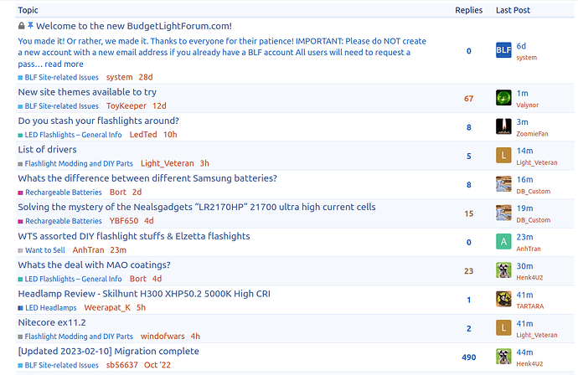This screenshot has width=578, height=375.
Task: Click author 'windofwars'
Action: click(163, 336)
